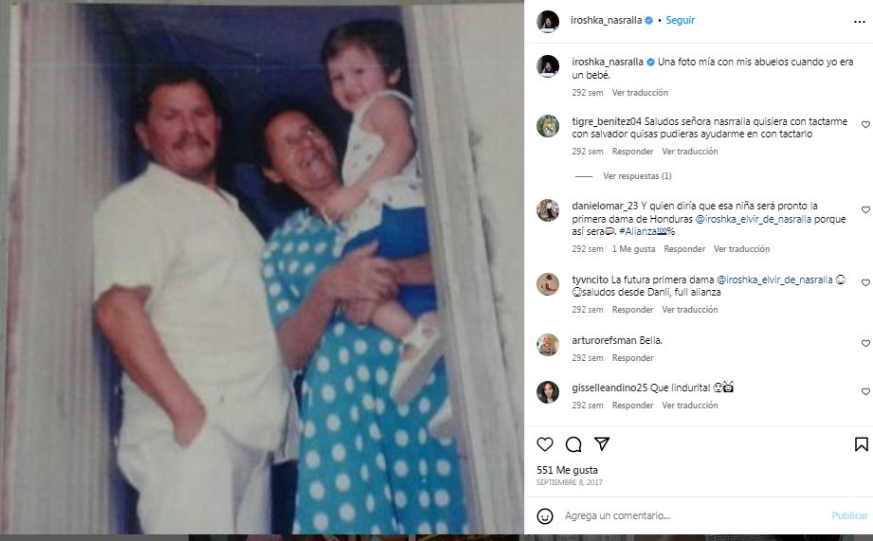Open the three-dot more options menu
The width and height of the screenshot is (873, 541).
(859, 22)
